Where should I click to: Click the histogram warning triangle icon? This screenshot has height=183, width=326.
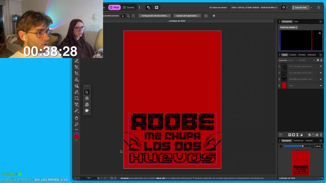[320, 33]
